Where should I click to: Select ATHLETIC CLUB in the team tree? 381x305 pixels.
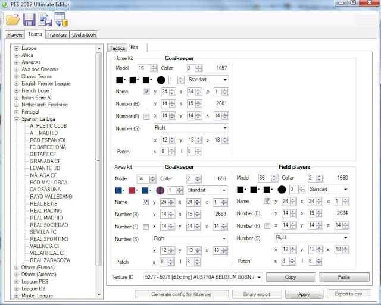[48, 126]
